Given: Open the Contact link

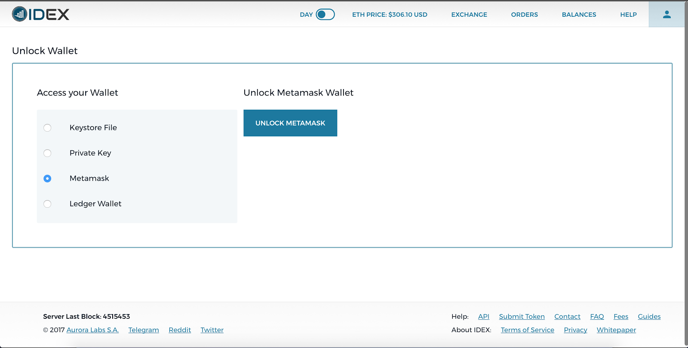Looking at the screenshot, I should tap(567, 317).
